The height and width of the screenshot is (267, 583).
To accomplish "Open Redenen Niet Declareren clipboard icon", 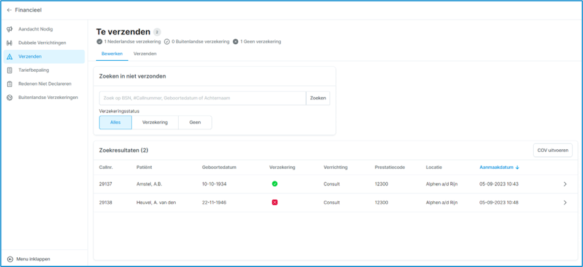I will tap(10, 84).
